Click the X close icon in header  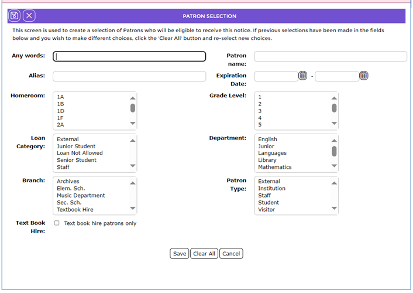tap(29, 16)
